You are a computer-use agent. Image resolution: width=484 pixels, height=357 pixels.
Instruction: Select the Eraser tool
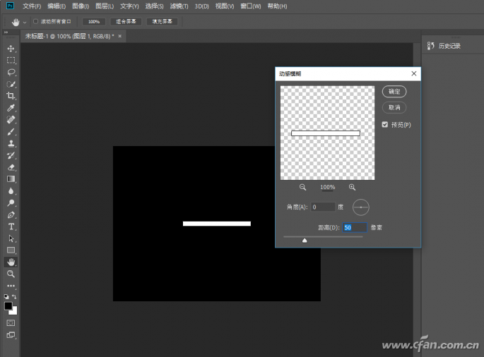click(x=11, y=167)
